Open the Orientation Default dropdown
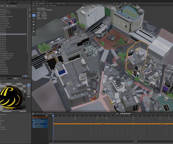The height and width of the screenshot is (144, 173). coord(52,3)
